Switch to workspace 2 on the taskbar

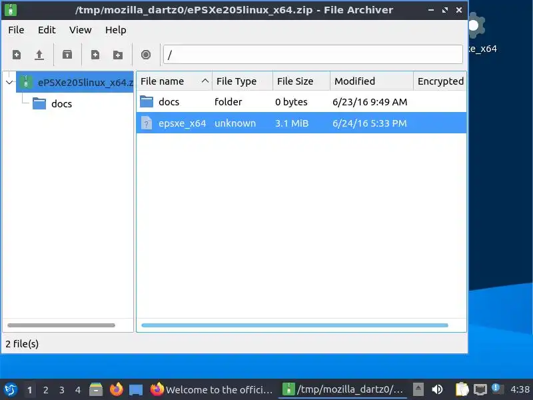pos(45,390)
